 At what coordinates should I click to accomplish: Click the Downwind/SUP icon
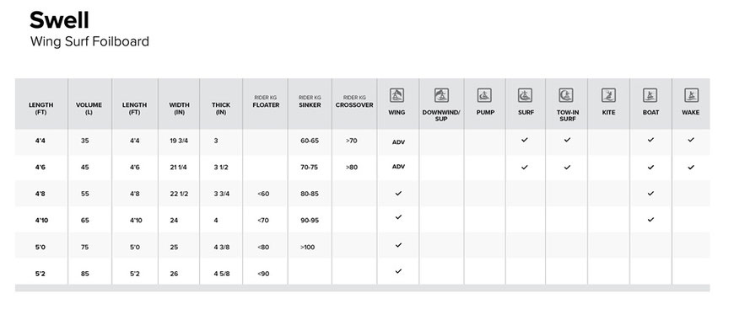tap(441, 95)
